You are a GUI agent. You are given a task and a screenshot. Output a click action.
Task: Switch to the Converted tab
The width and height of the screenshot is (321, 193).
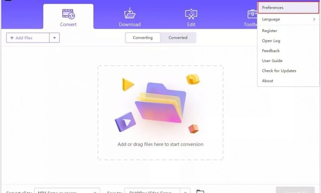pyautogui.click(x=178, y=38)
